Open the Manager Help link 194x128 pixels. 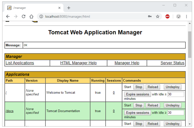(127, 63)
